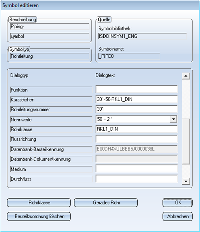Click the Symbolbibliothek: label
The height and width of the screenshot is (232, 200).
pyautogui.click(x=115, y=29)
